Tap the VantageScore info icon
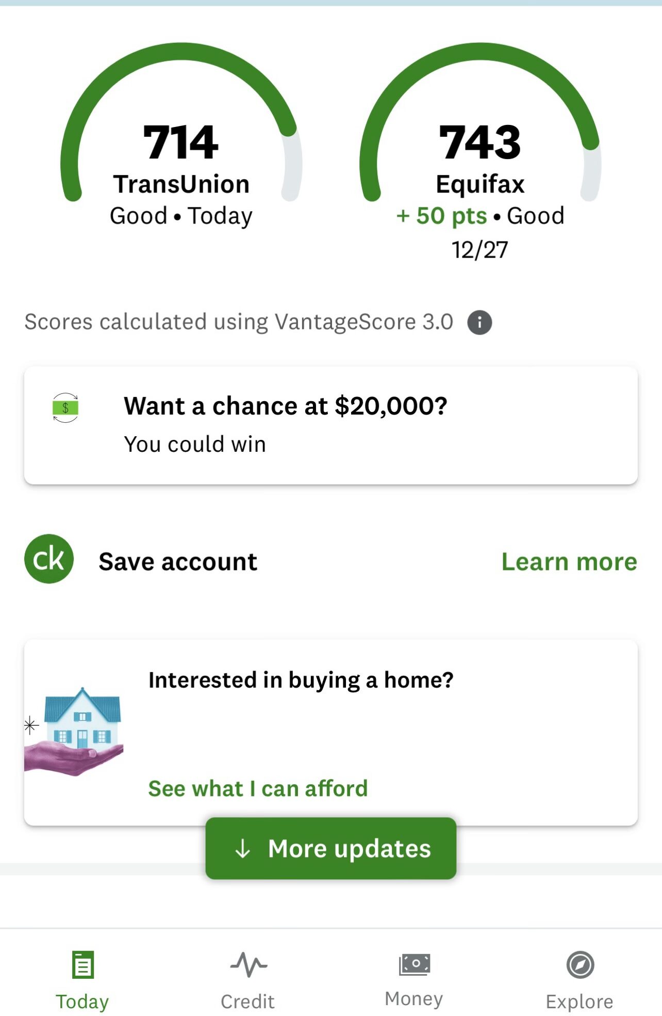 [479, 323]
